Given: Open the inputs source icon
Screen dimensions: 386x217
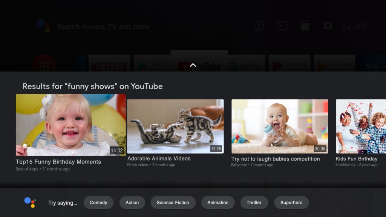Looking at the screenshot, I should click(x=282, y=26).
